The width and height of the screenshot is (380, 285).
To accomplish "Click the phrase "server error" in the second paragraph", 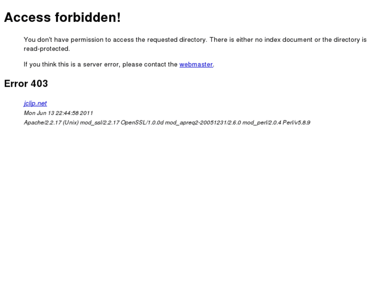I will (101, 64).
